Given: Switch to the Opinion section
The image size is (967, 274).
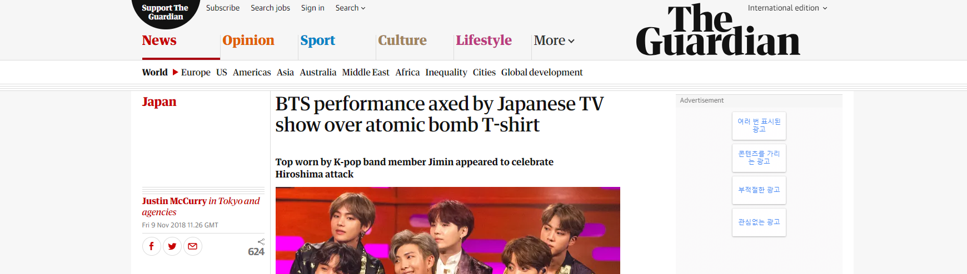Looking at the screenshot, I should click(x=248, y=40).
